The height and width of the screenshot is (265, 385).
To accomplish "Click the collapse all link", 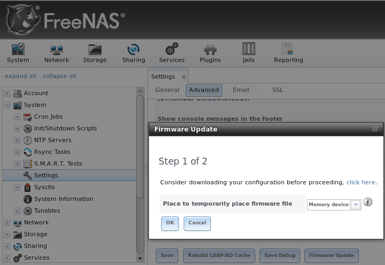I will pos(59,76).
